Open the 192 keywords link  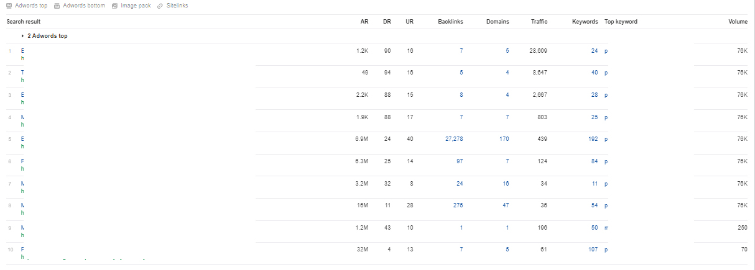tap(593, 139)
